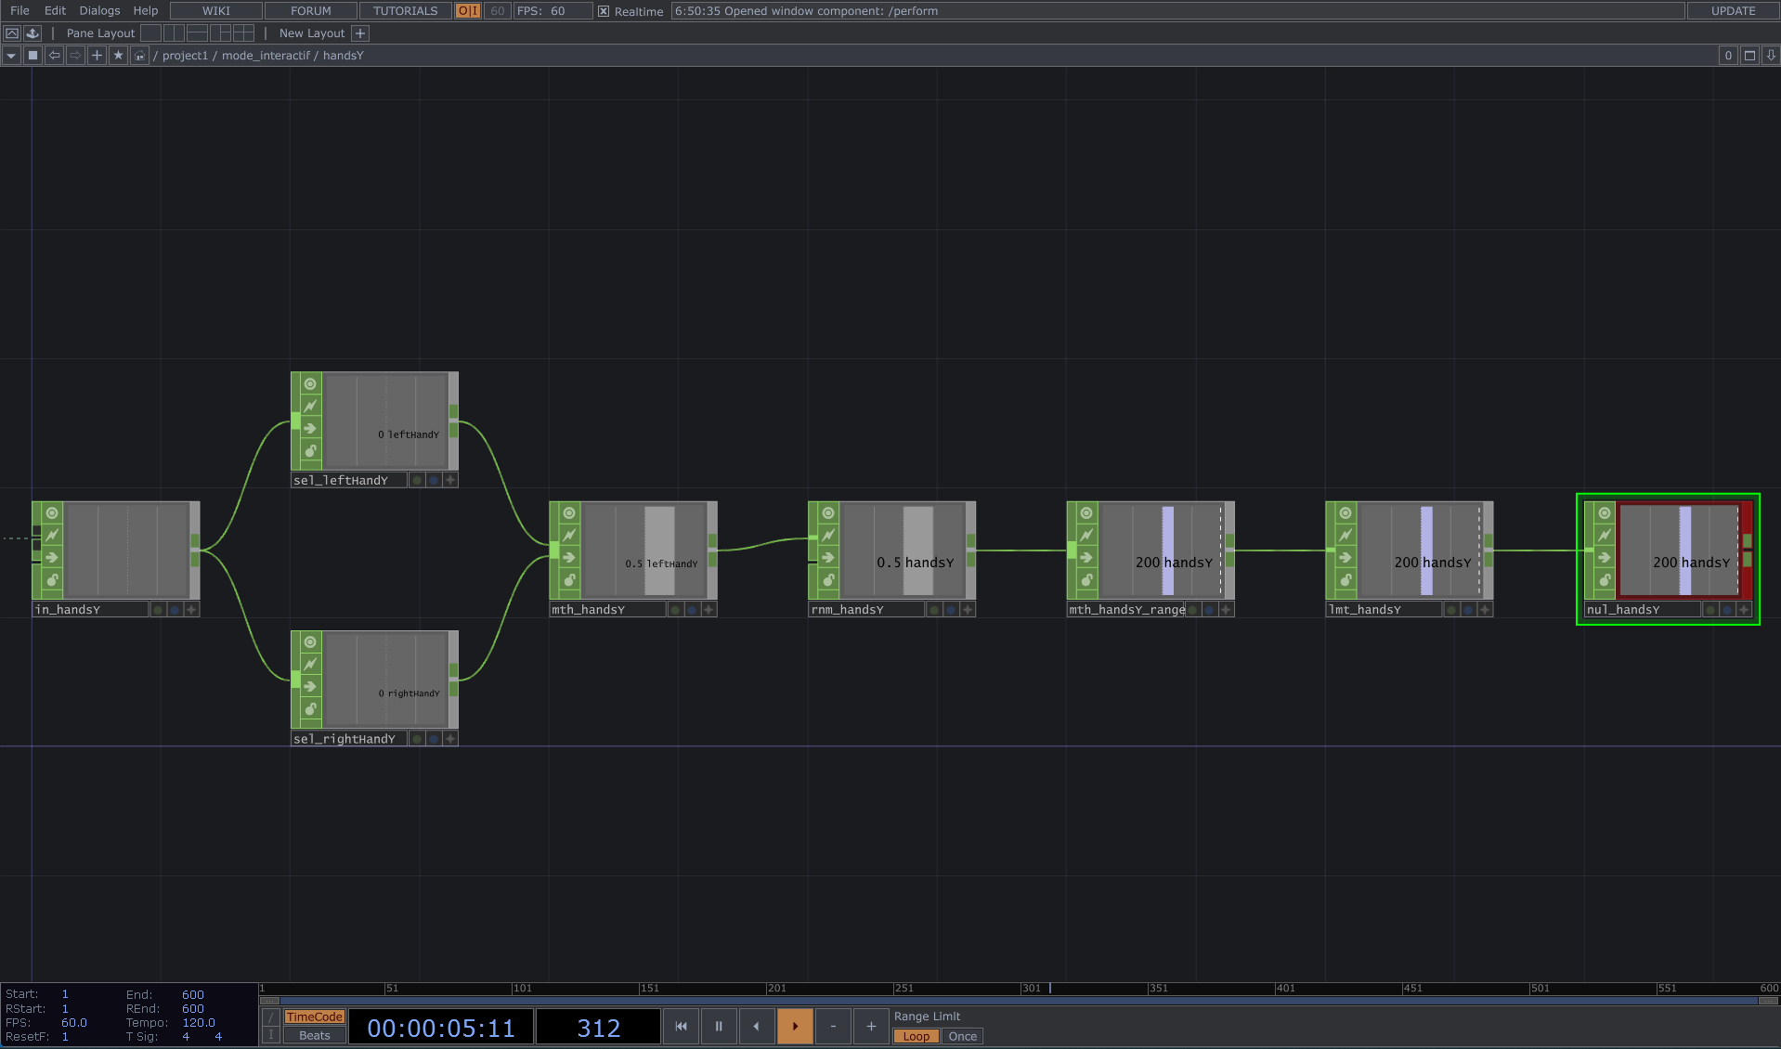Screen dimensions: 1781x1049
Task: Click export flag arrow on rnm_handsY node
Action: pos(827,558)
